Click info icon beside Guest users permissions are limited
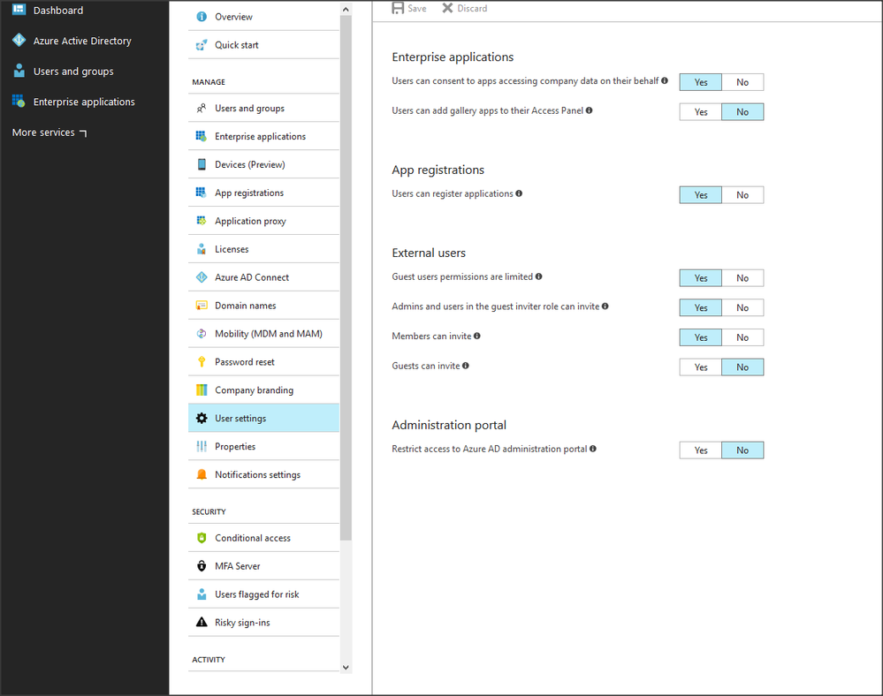 click(538, 276)
